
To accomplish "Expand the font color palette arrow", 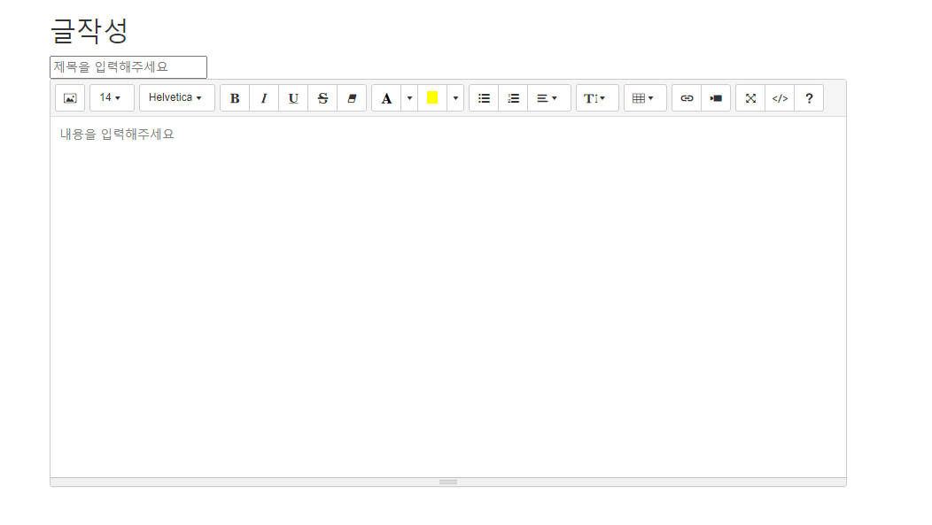I will 409,98.
